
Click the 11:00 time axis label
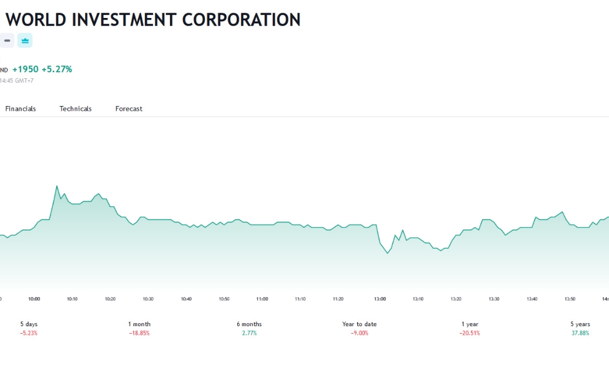pos(262,299)
